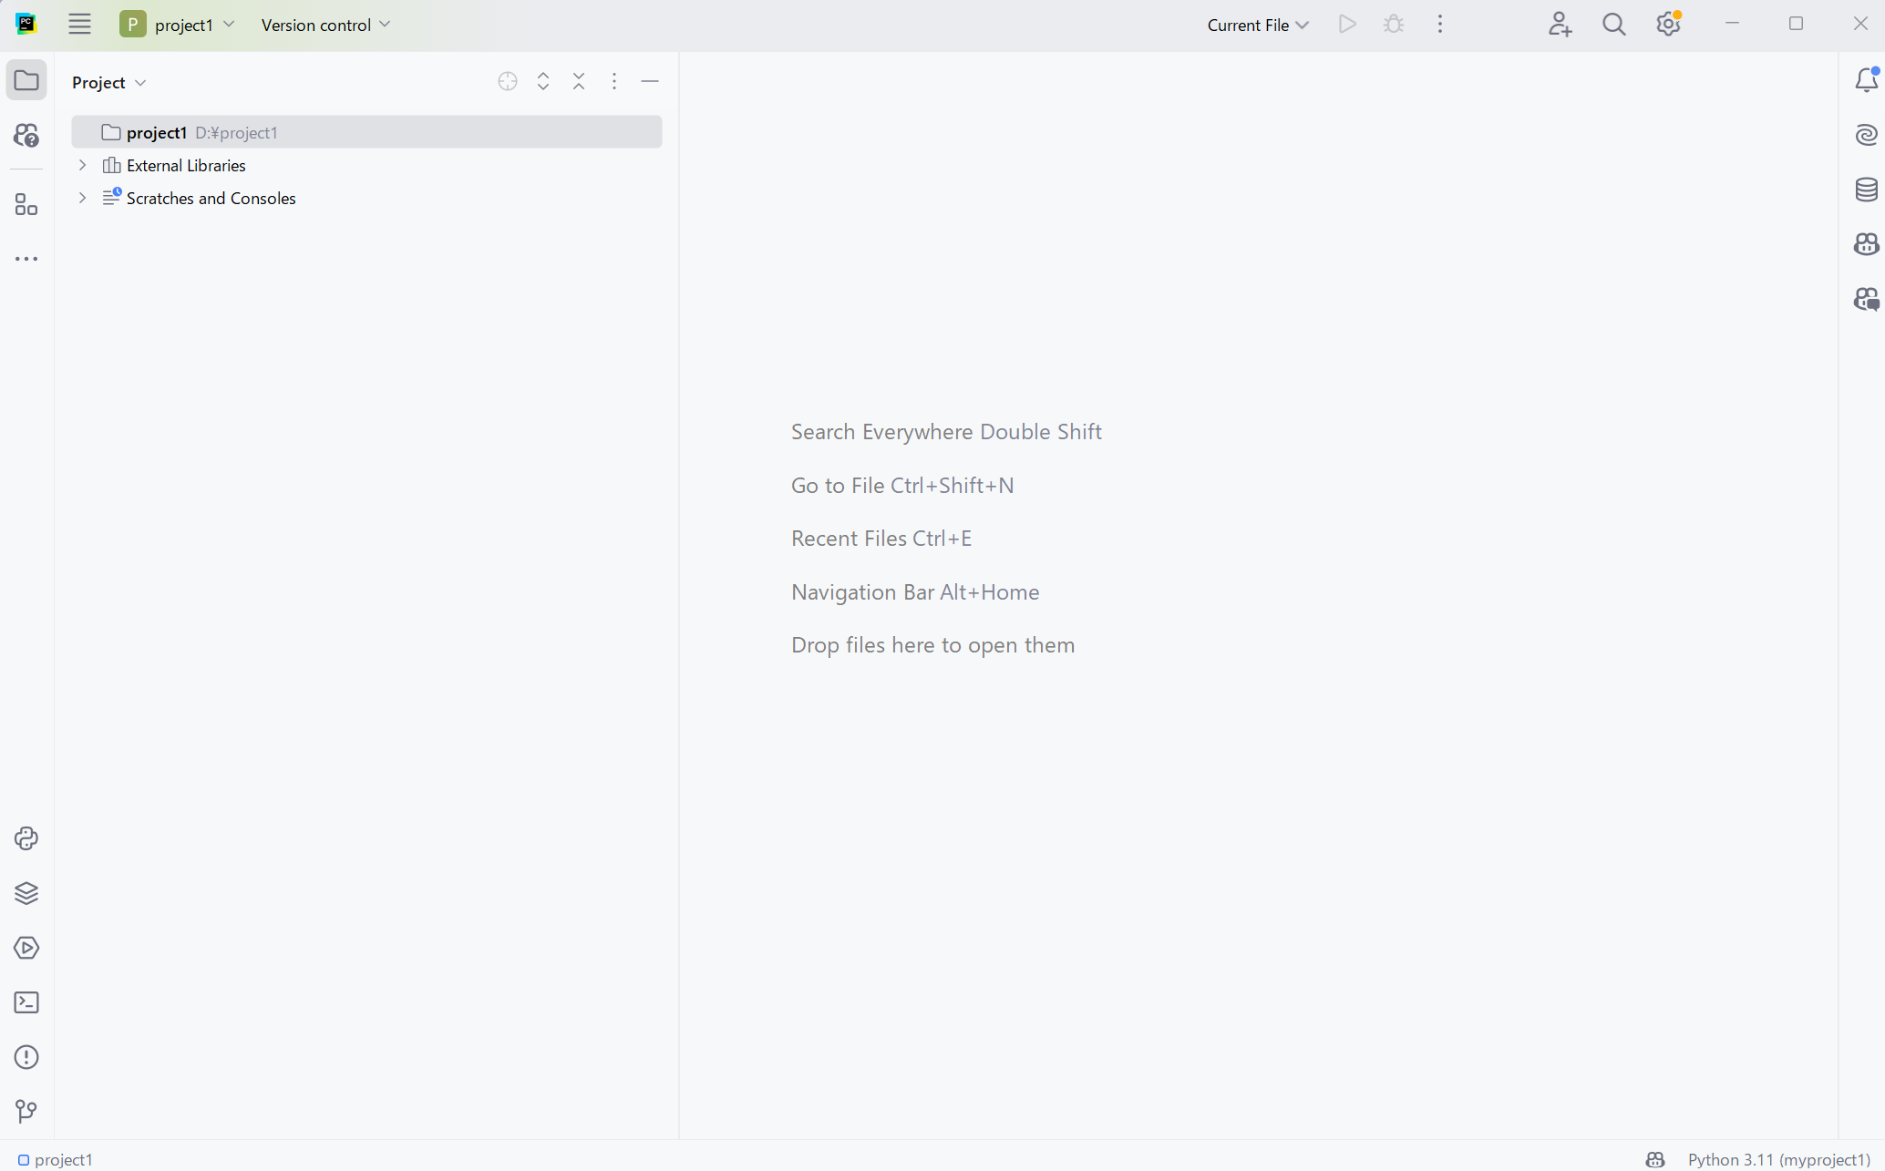Open the Structure tool window
Viewport: 1885px width, 1171px height.
coord(26,204)
